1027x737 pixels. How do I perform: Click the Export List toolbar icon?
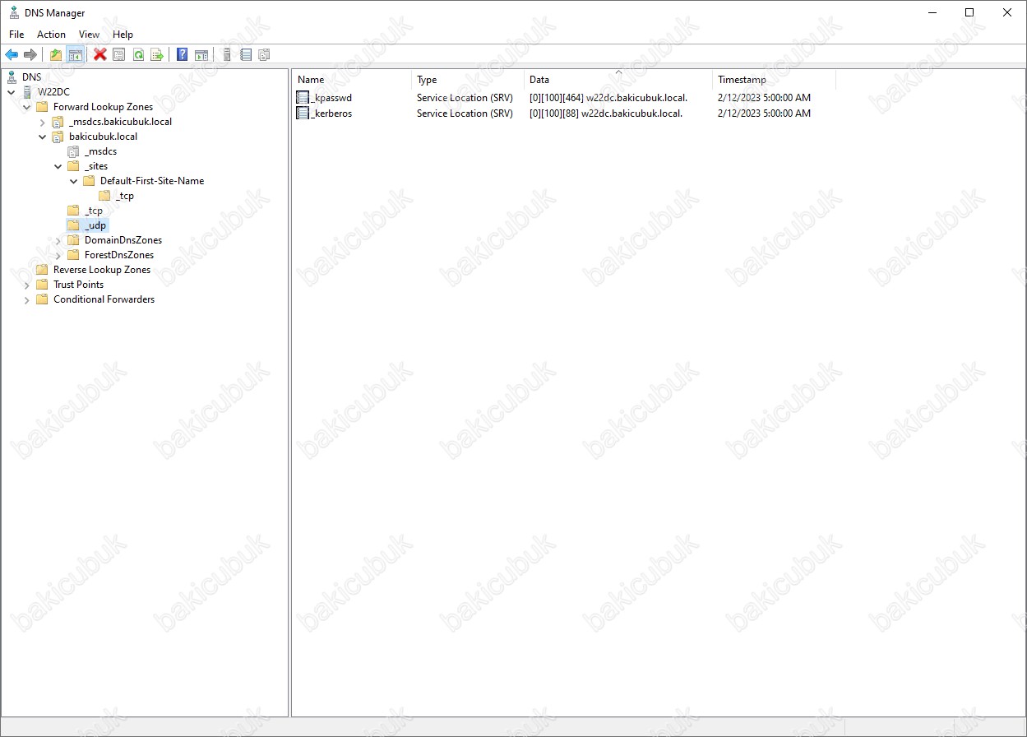coord(157,55)
